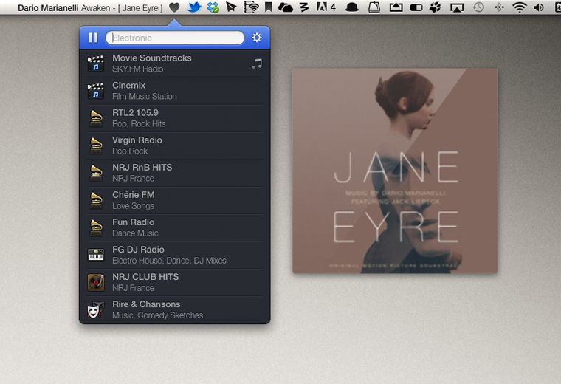Click the Chérie FM gramophone icon
Viewport: 561px width, 384px height.
point(96,201)
